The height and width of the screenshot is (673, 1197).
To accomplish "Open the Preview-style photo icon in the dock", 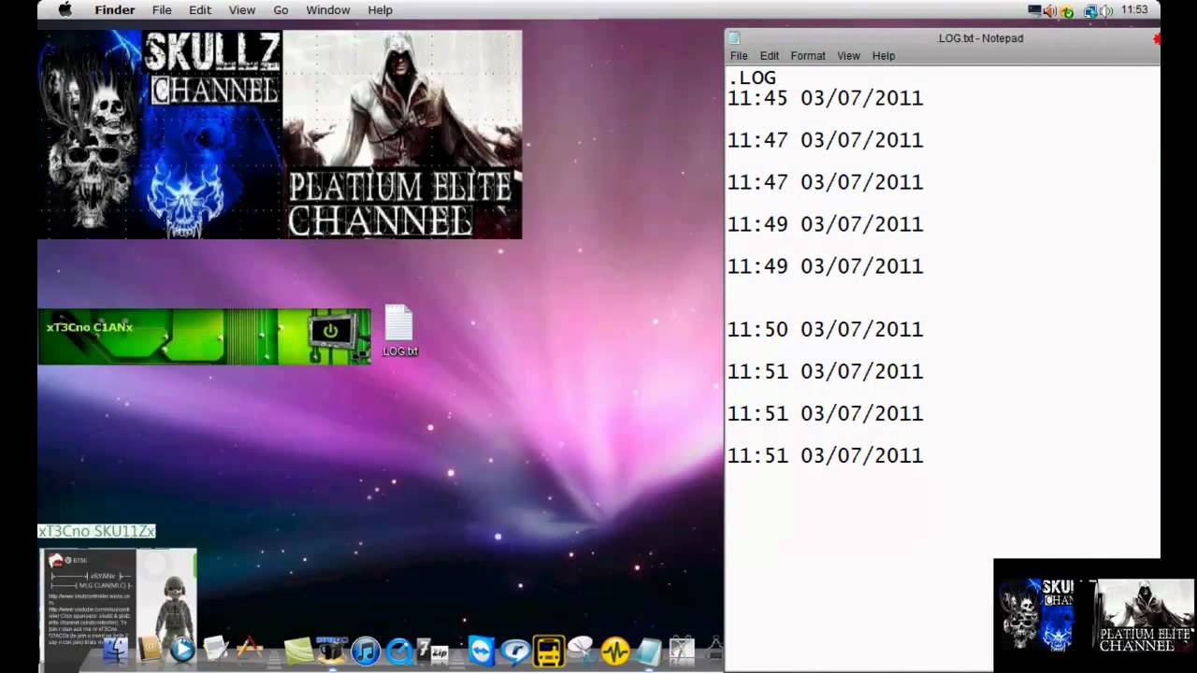I will (683, 650).
